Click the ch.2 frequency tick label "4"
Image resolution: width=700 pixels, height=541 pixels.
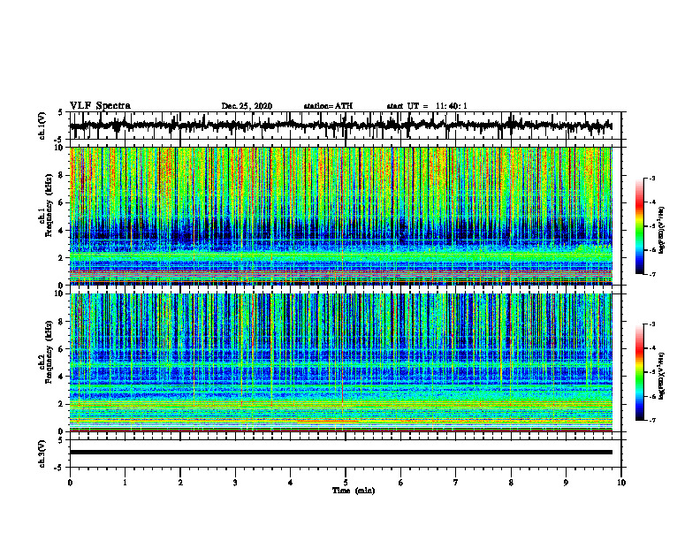click(62, 377)
